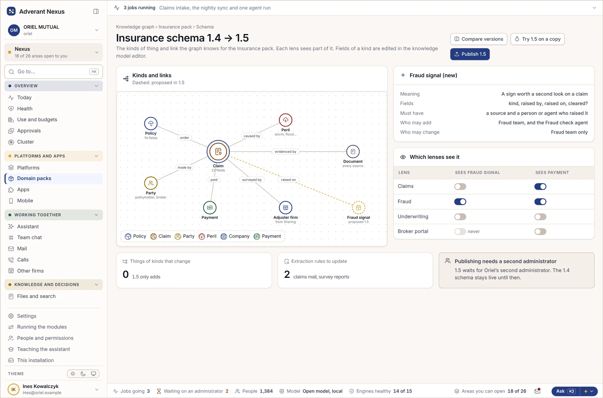Enable Underwriting lens sees payment
The width and height of the screenshot is (603, 398).
[x=540, y=216]
